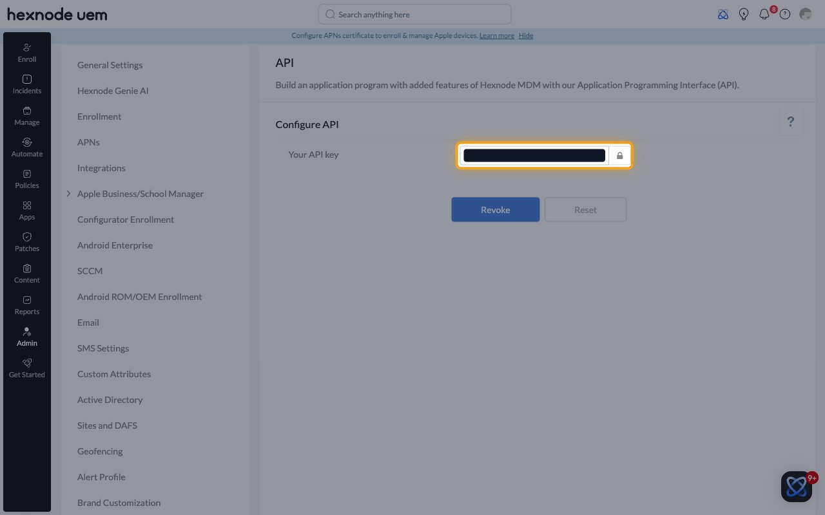This screenshot has height=515, width=825.
Task: Open Policies from the sidebar
Action: [x=27, y=179]
